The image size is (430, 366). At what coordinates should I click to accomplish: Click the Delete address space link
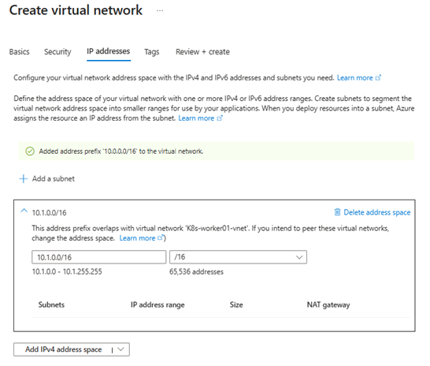coord(376,212)
